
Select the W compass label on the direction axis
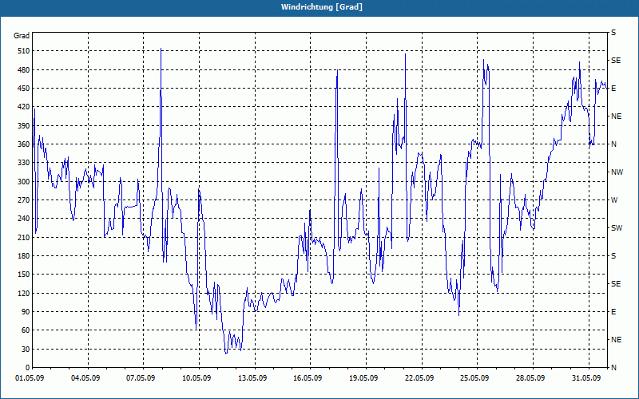[x=614, y=200]
